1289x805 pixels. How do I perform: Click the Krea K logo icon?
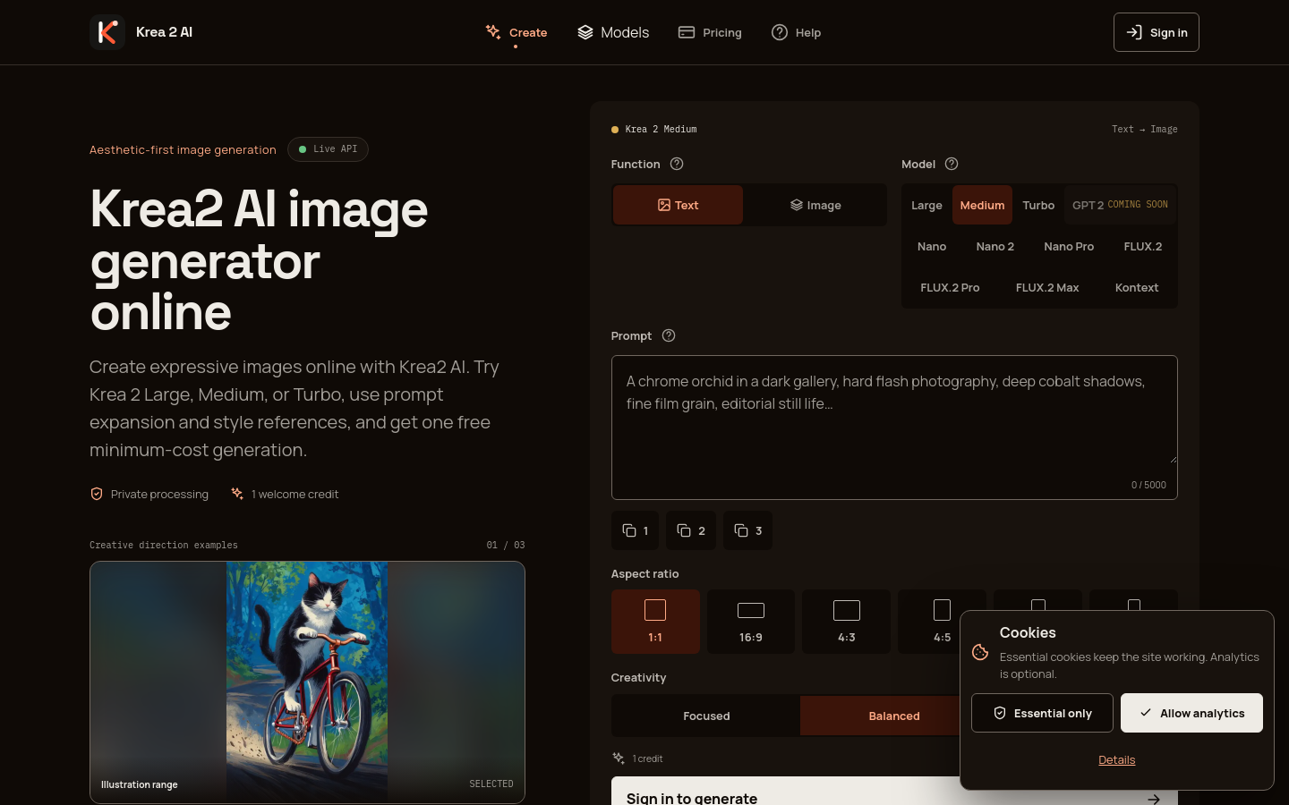[107, 32]
